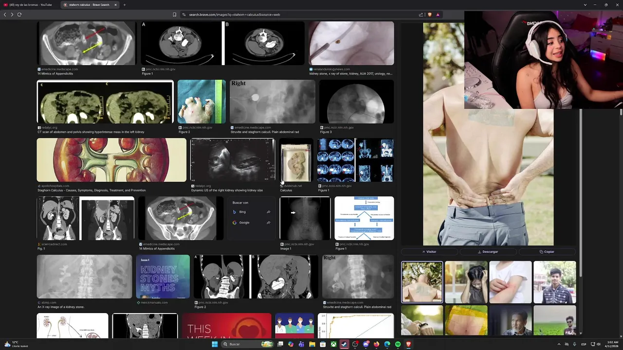This screenshot has width=623, height=350.
Task: Close the stahorn calculus Brave Search tab
Action: (x=115, y=5)
